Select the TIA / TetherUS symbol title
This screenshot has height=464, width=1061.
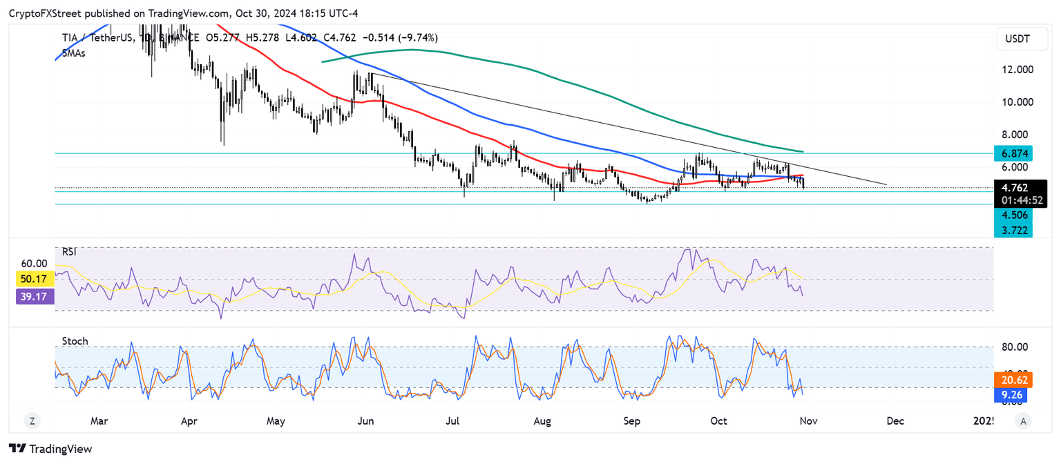(97, 37)
